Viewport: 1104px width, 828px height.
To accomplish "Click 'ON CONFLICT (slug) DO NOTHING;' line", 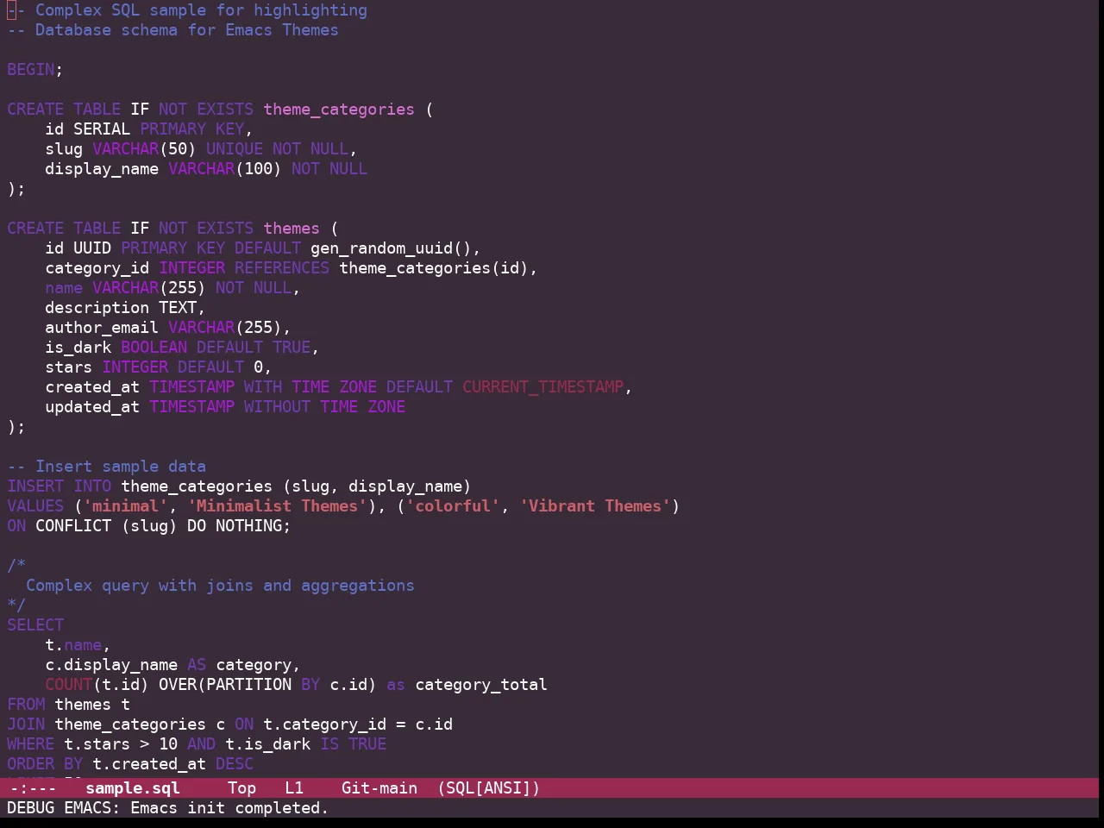I will [149, 525].
